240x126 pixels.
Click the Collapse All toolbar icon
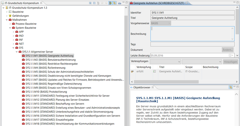(94, 3)
